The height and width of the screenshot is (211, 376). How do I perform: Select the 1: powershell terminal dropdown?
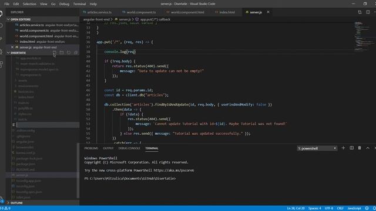pos(317,148)
